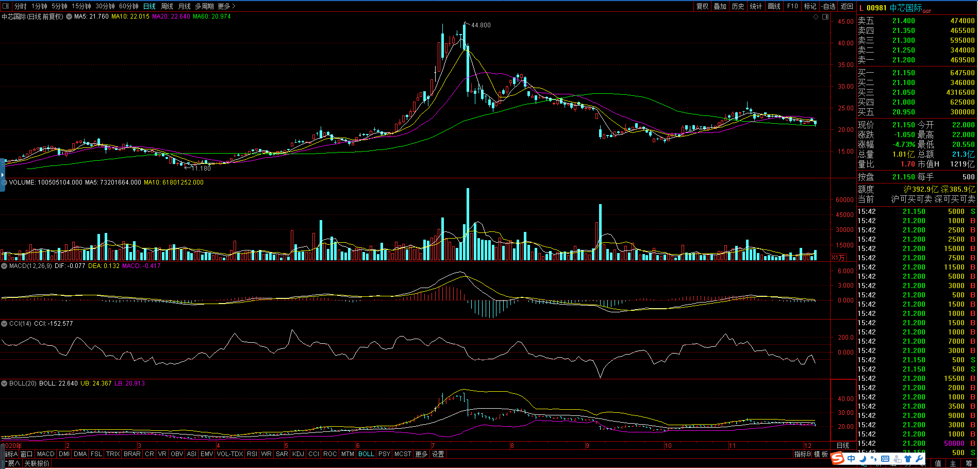Open the BOLL indicator dropdown circle
The width and height of the screenshot is (978, 469).
(x=4, y=383)
